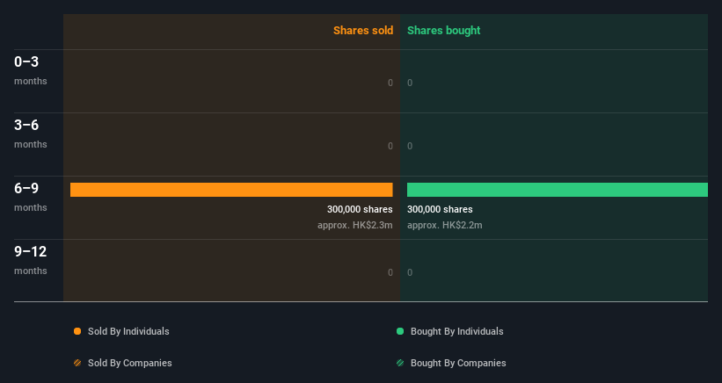Click the sold 0 value in 0–3 months row

(390, 83)
